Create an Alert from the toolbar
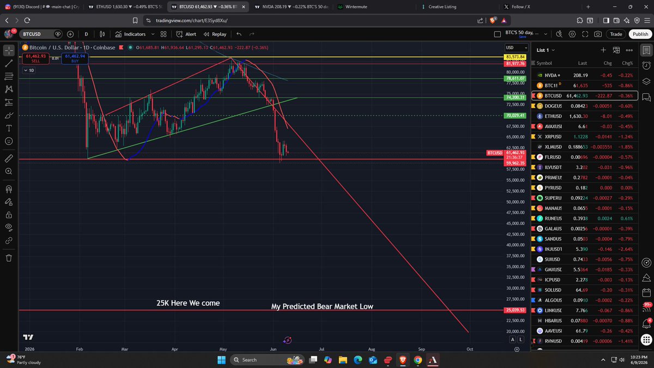 185,34
